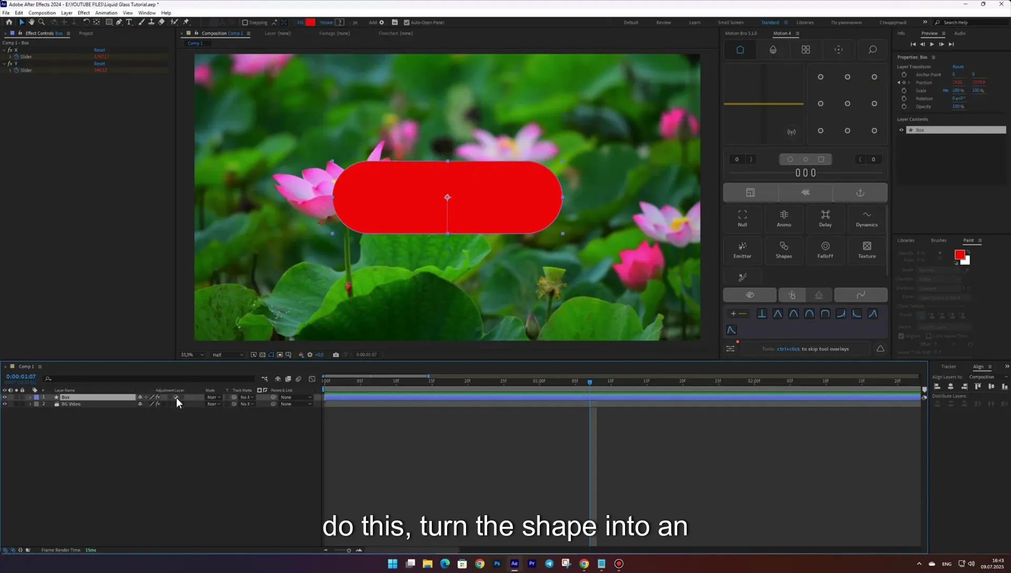The height and width of the screenshot is (573, 1011).
Task: Open the 33.3% magnification dropdown
Action: click(x=192, y=355)
